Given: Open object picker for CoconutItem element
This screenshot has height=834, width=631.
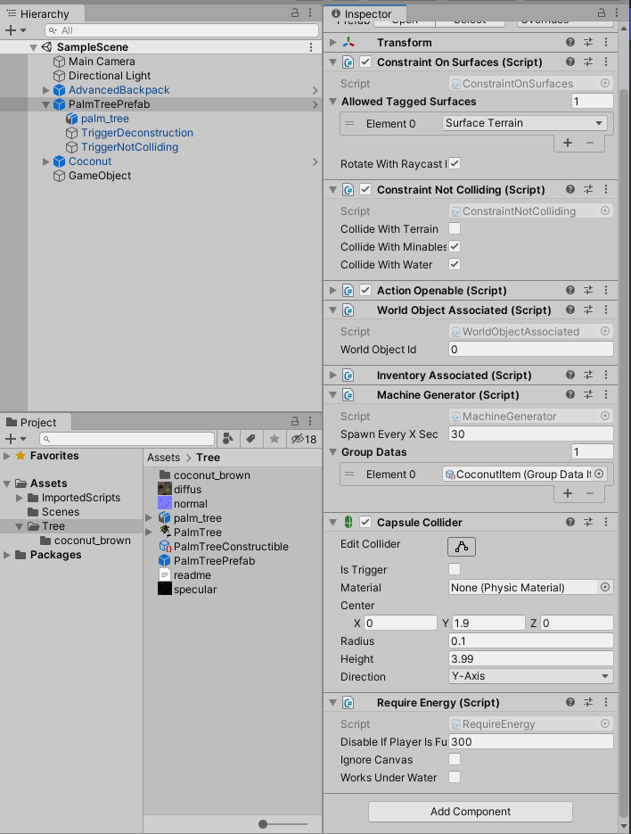Looking at the screenshot, I should pyautogui.click(x=599, y=474).
